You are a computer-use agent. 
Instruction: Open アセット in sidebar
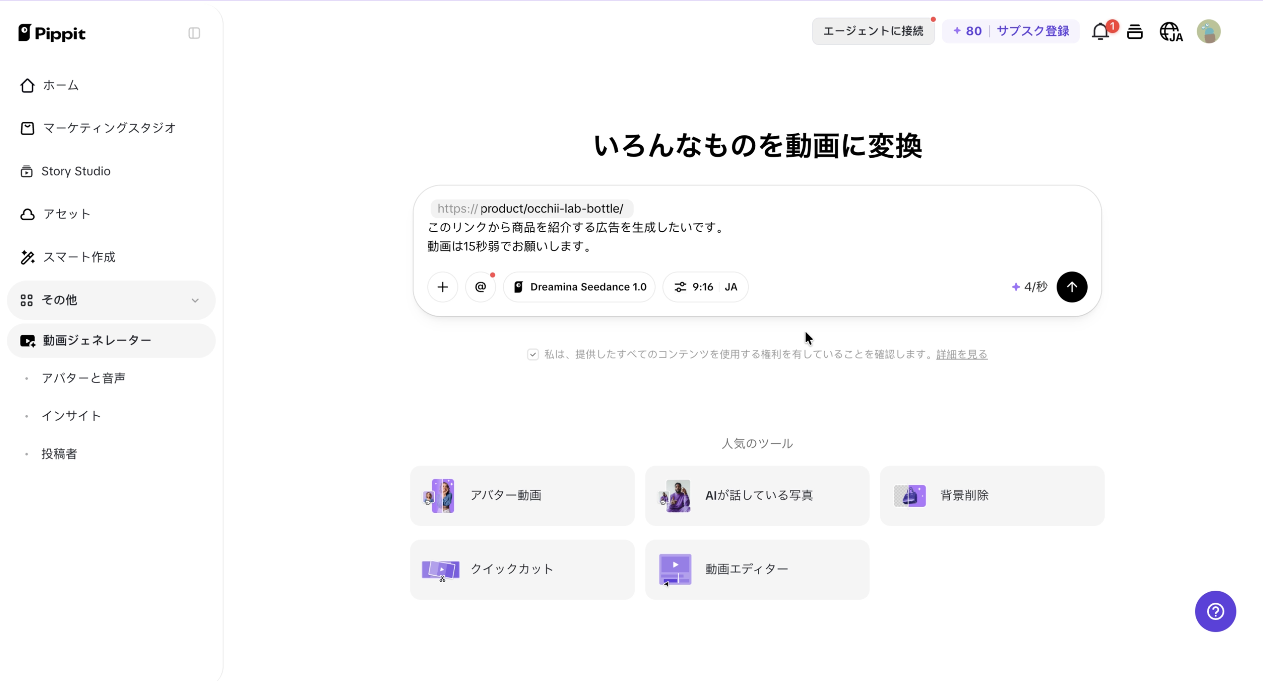(x=111, y=214)
